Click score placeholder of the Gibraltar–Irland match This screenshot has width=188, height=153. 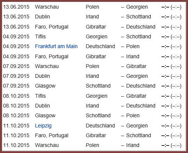(x=171, y=57)
